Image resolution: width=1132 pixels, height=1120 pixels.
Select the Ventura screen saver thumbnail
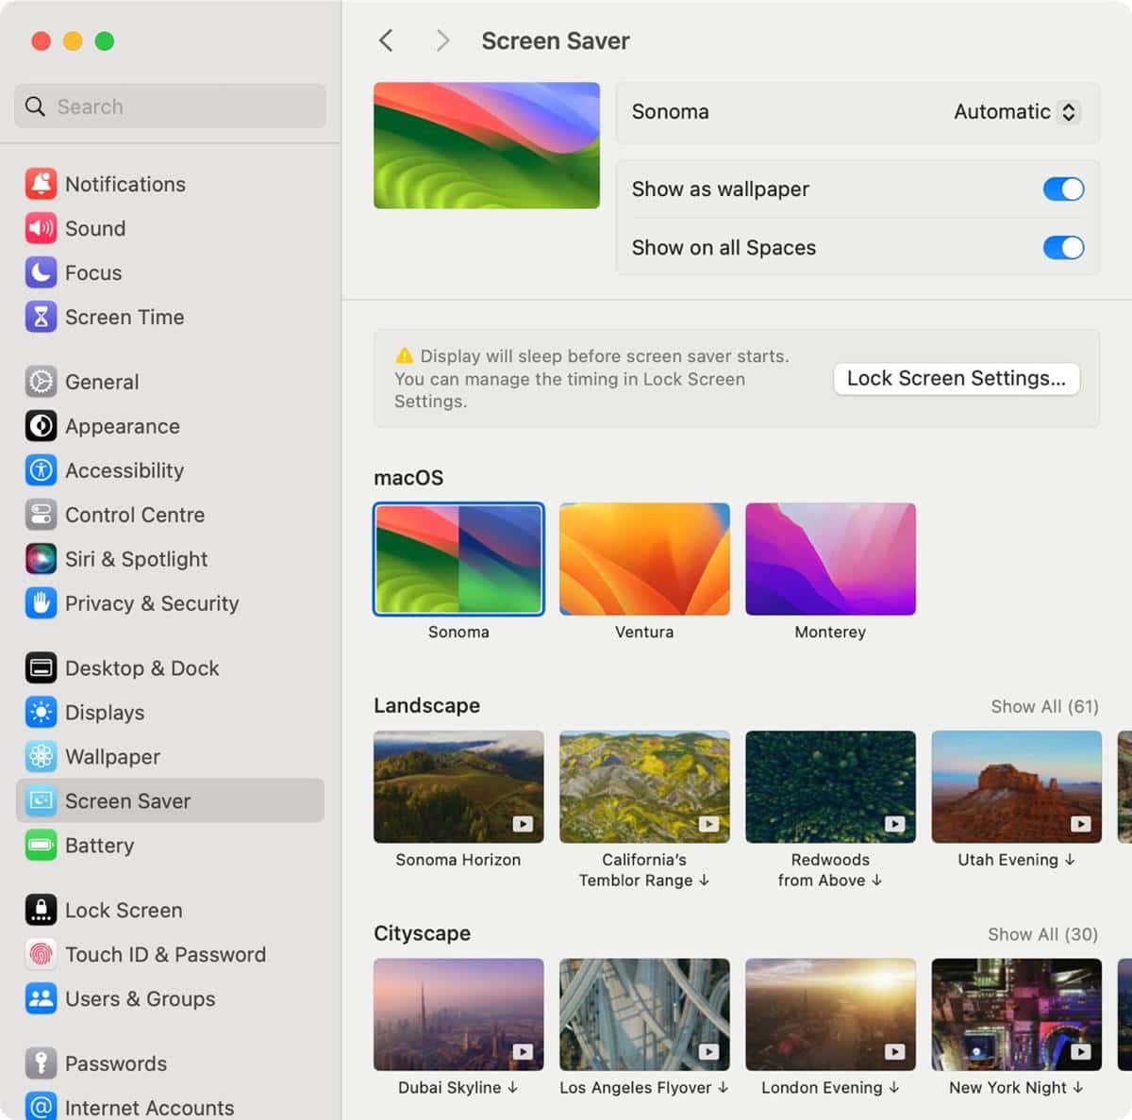[x=644, y=559]
